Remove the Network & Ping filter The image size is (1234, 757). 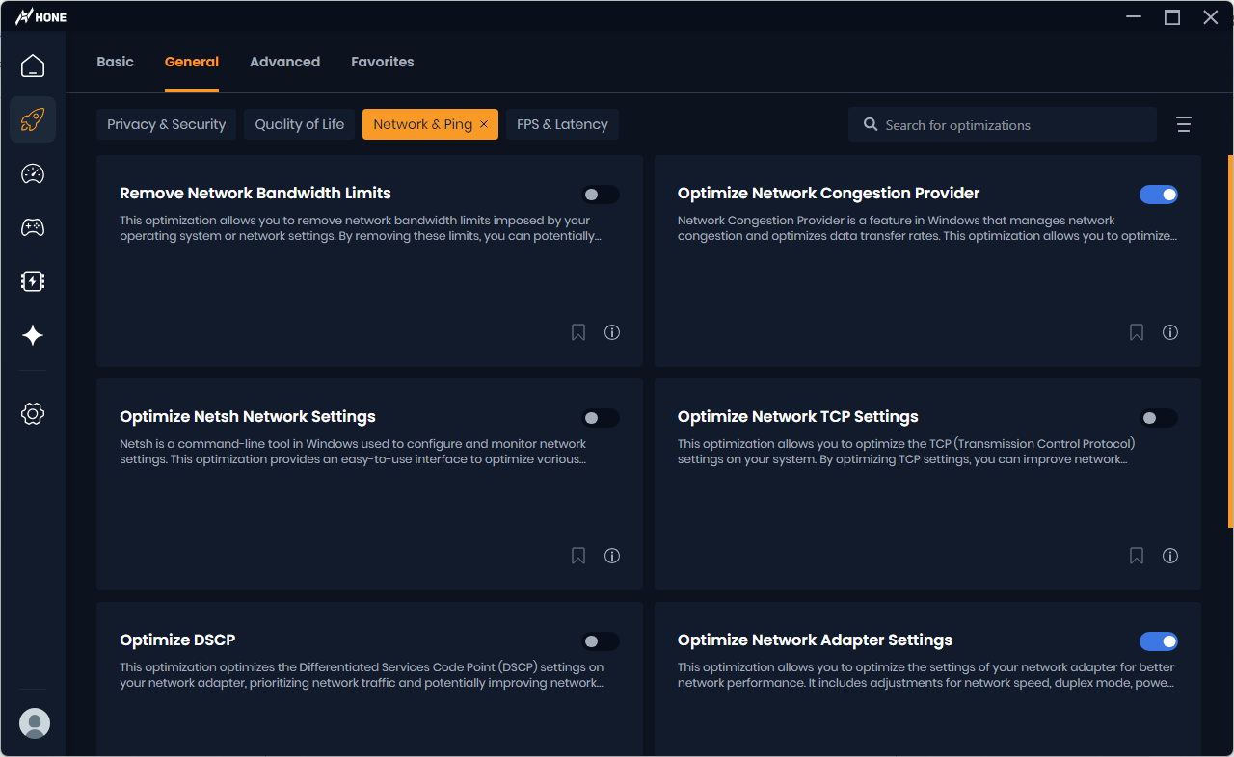484,124
